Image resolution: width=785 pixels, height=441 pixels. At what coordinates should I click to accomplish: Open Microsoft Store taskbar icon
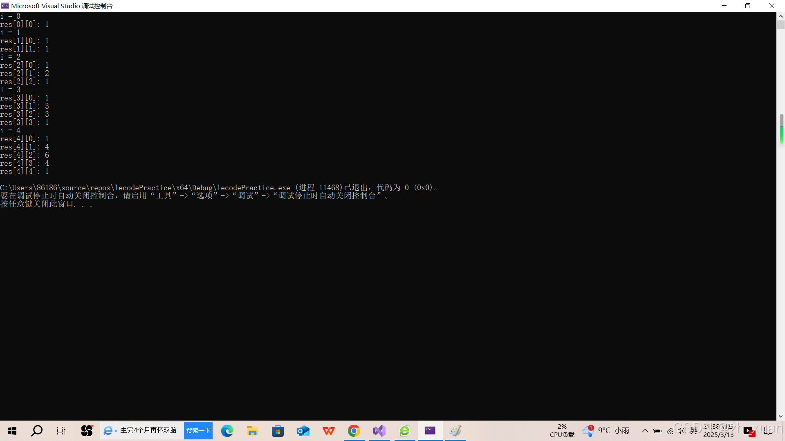tap(278, 431)
